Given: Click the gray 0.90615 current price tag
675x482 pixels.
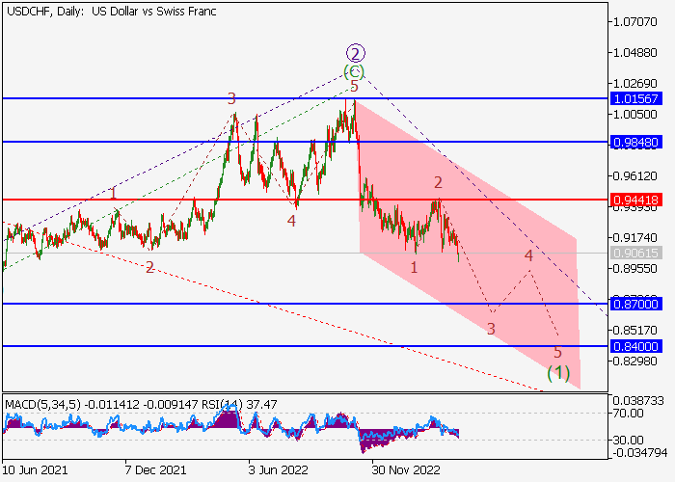Looking at the screenshot, I should click(x=634, y=253).
